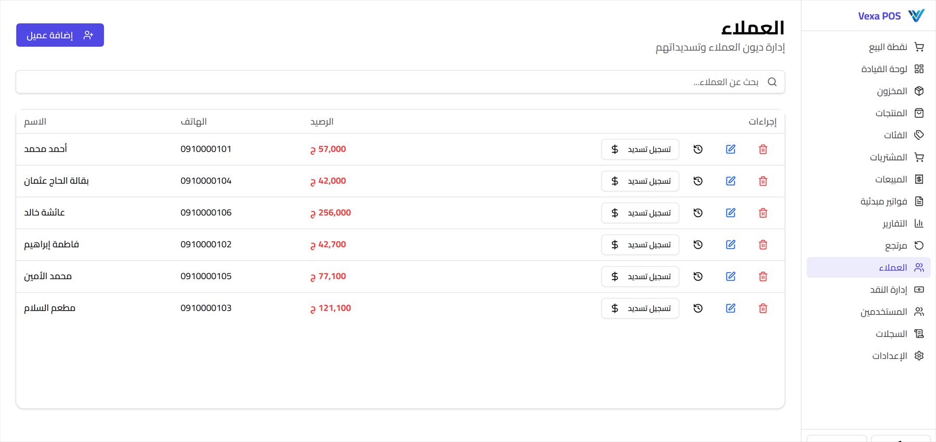Focus the customer search field
936x442 pixels.
point(400,82)
